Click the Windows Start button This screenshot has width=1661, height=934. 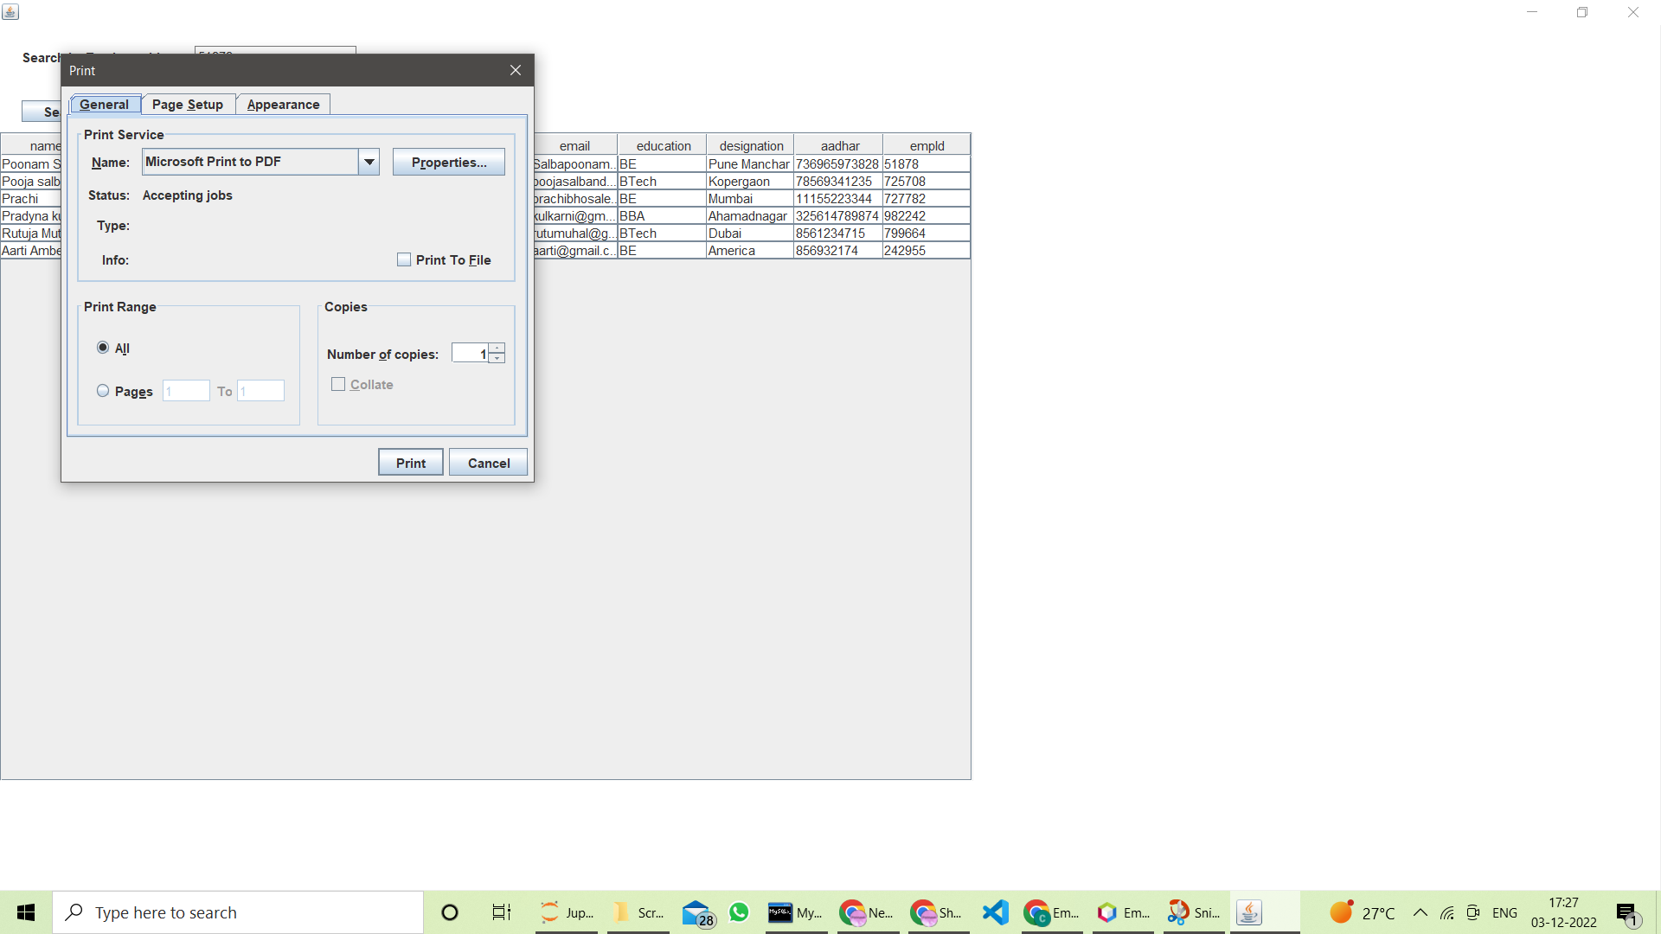click(x=26, y=912)
